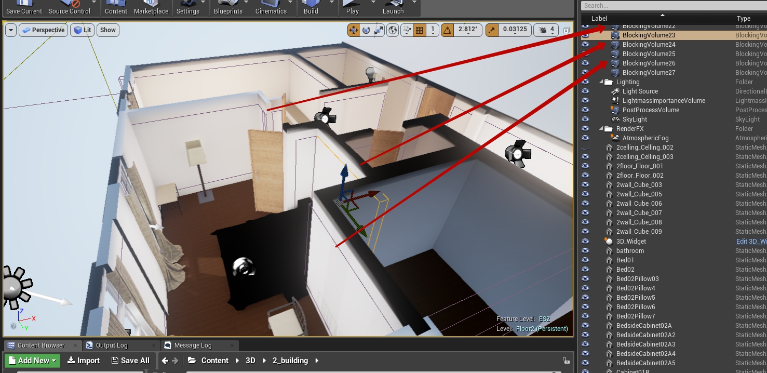Click the Save All button
The image size is (767, 373).
tap(130, 361)
